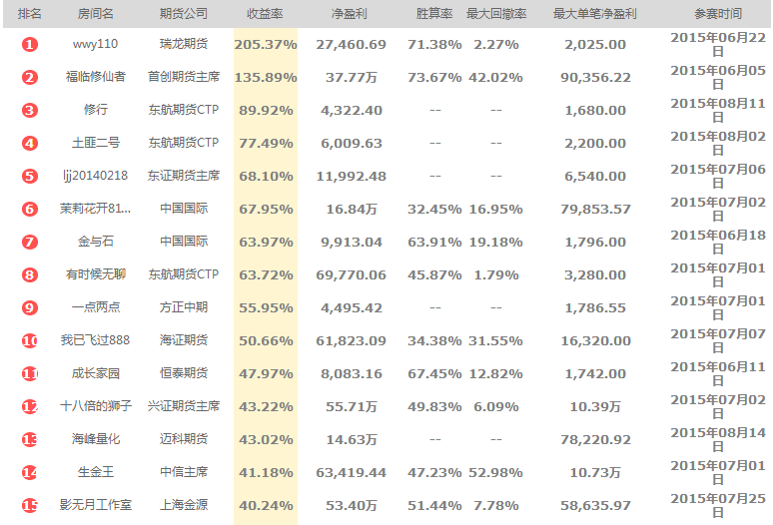Viewport: 773px width, 525px height.
Task: Click the rank 12 red circle badge
Action: pos(30,407)
